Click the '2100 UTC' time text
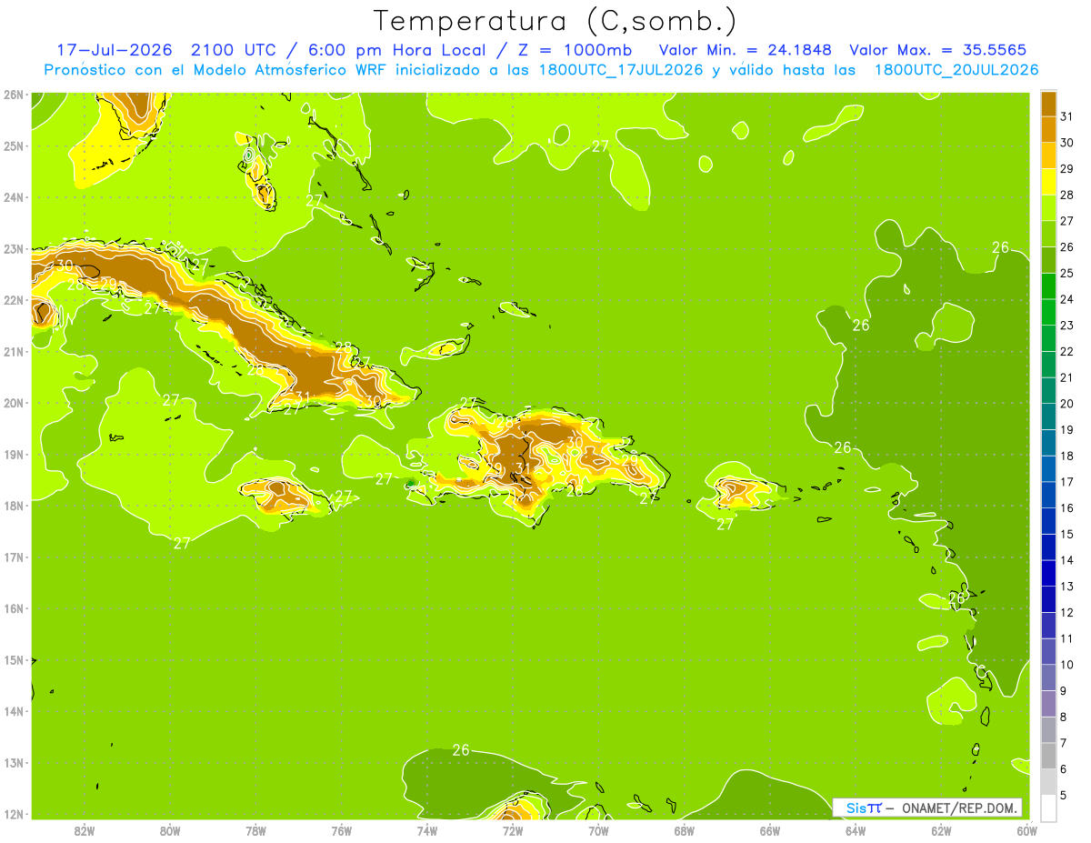1091x843 pixels. (232, 50)
